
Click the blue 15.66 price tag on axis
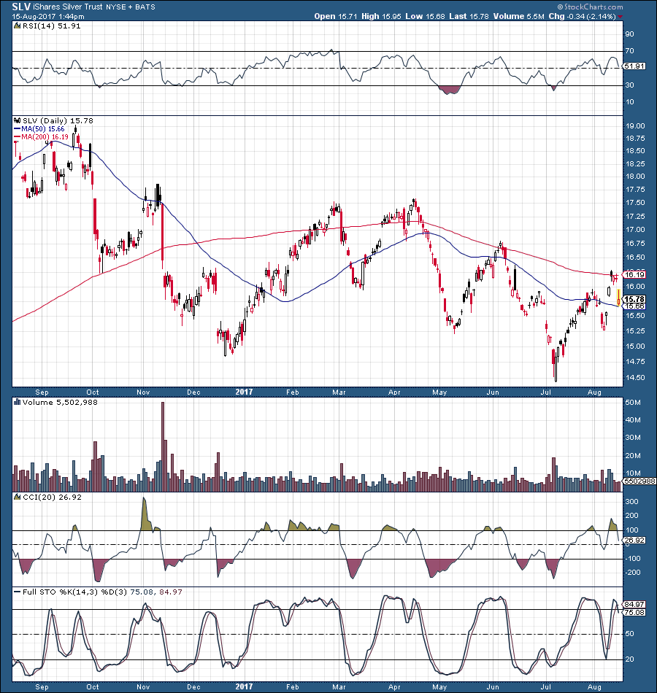[x=635, y=306]
